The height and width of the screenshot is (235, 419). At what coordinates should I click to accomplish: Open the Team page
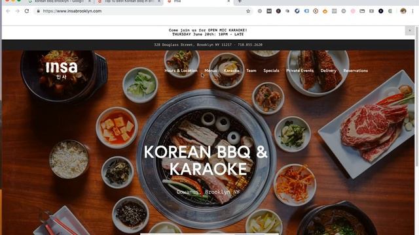pos(251,70)
